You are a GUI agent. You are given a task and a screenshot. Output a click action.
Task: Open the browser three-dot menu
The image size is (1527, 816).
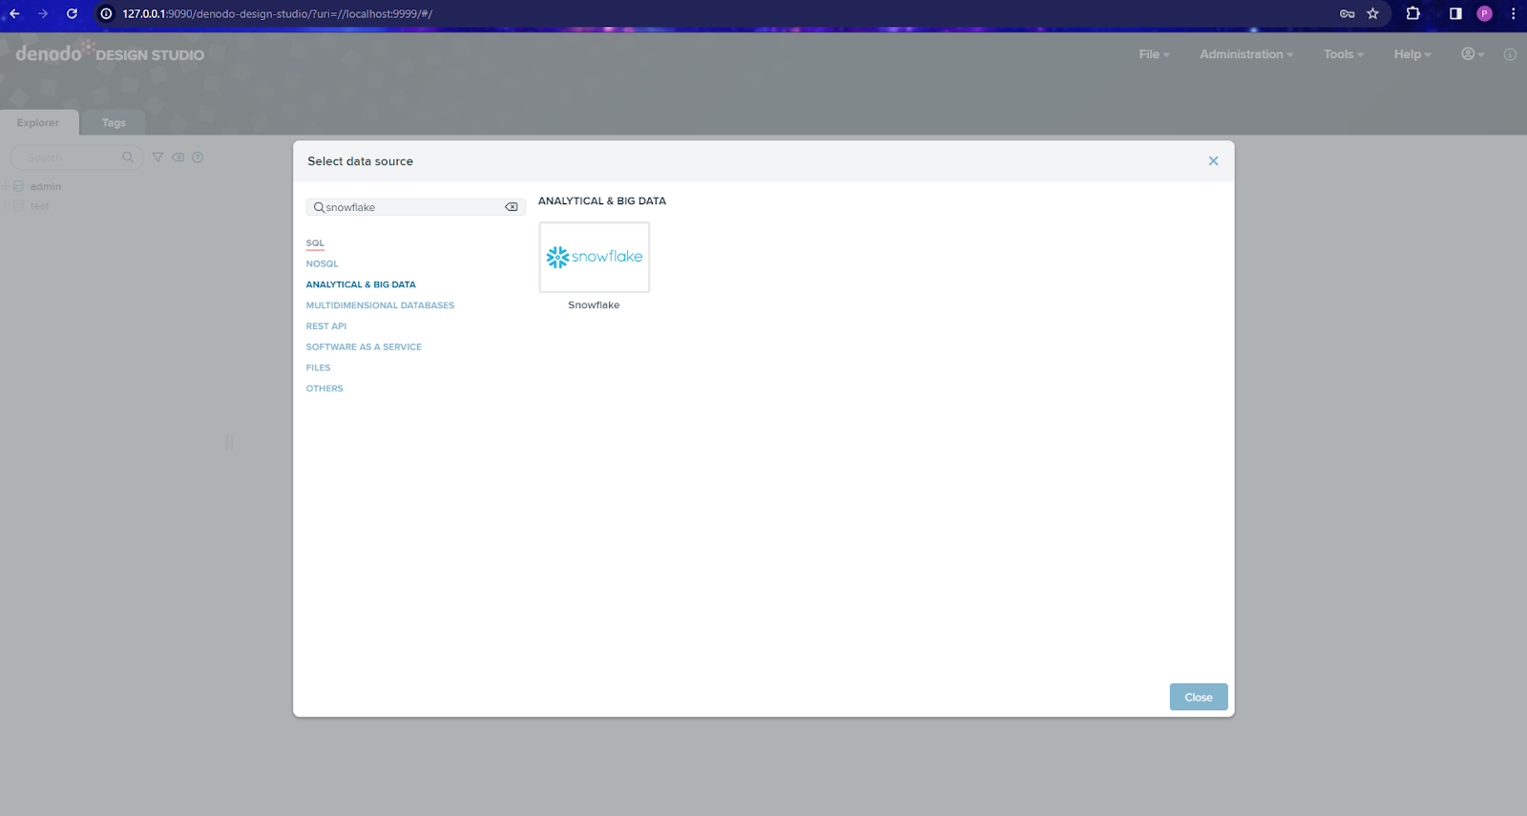pos(1513,13)
